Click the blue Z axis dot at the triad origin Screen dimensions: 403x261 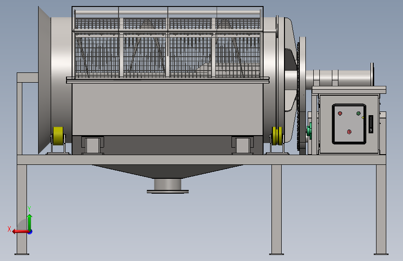(30, 232)
